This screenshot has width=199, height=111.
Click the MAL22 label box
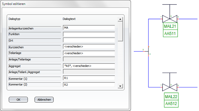click(x=171, y=97)
